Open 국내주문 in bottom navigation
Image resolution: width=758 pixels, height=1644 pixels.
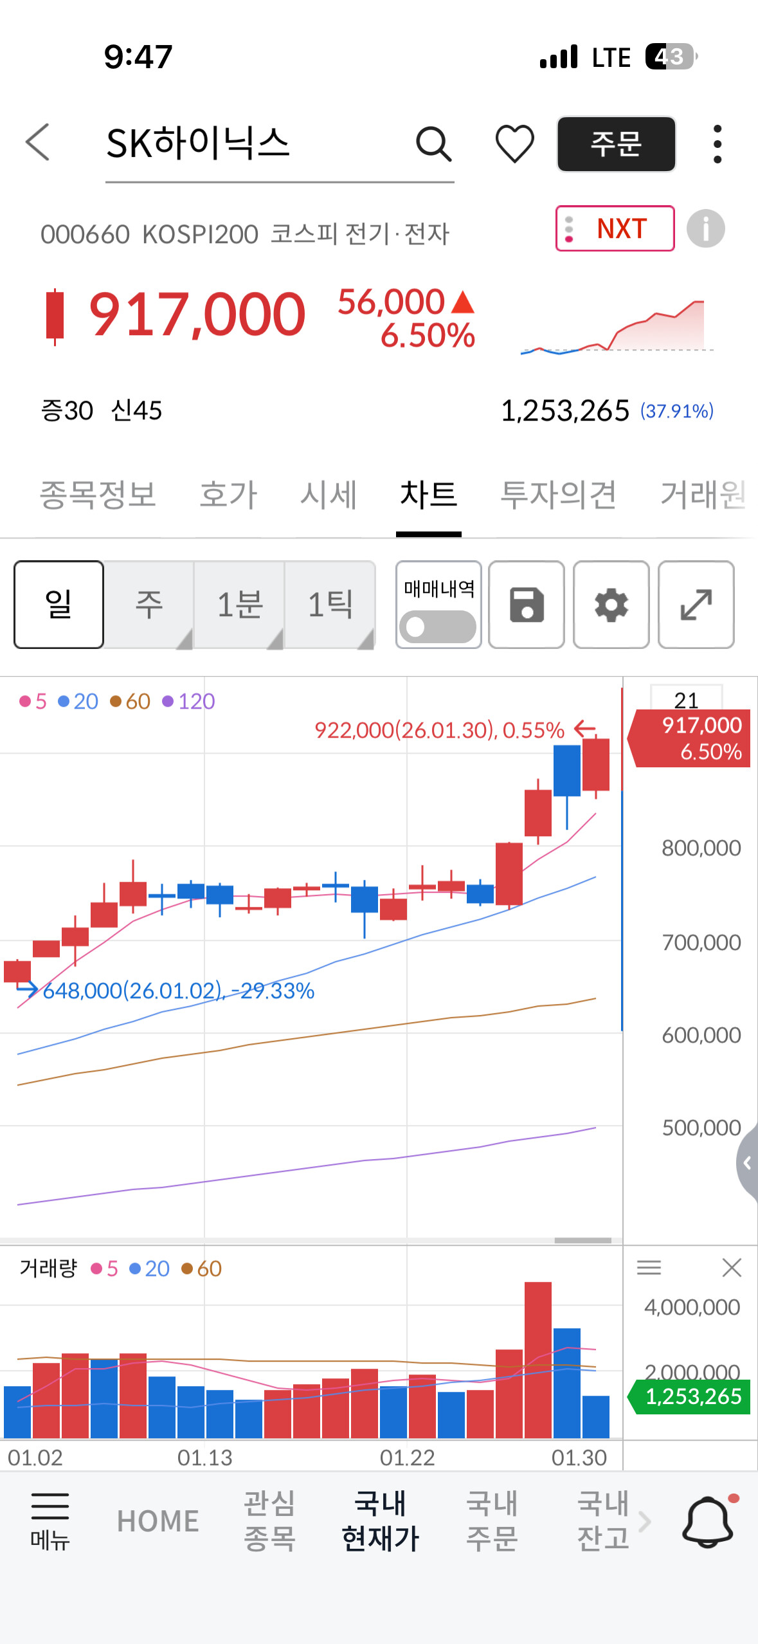coord(492,1521)
